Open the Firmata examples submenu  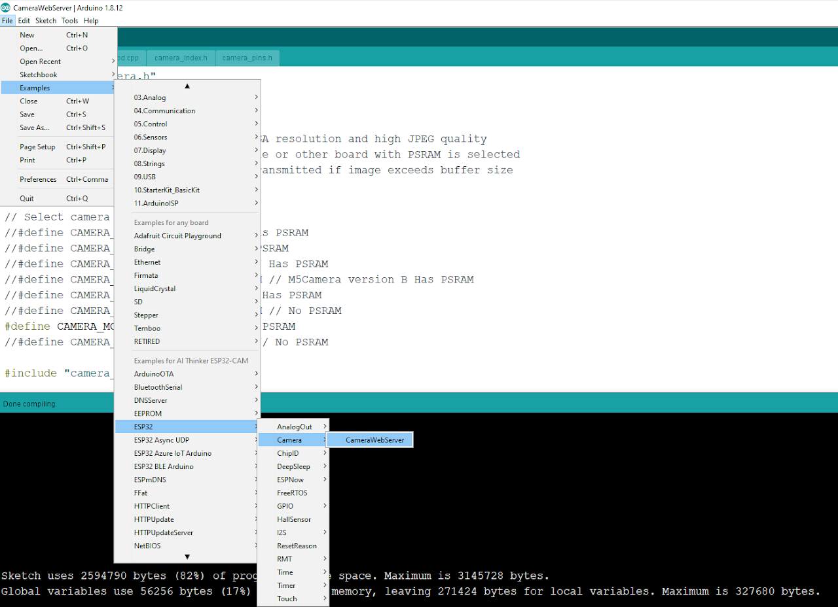(187, 275)
